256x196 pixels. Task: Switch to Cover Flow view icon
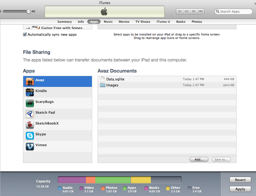click(x=201, y=11)
